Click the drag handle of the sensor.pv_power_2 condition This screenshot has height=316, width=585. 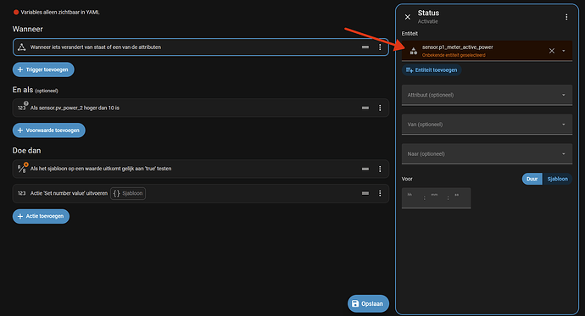click(365, 108)
